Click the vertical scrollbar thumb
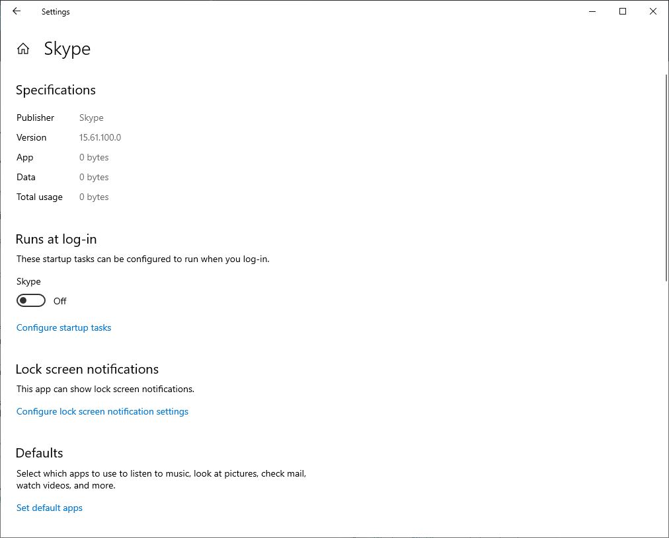This screenshot has width=669, height=538. click(666, 178)
